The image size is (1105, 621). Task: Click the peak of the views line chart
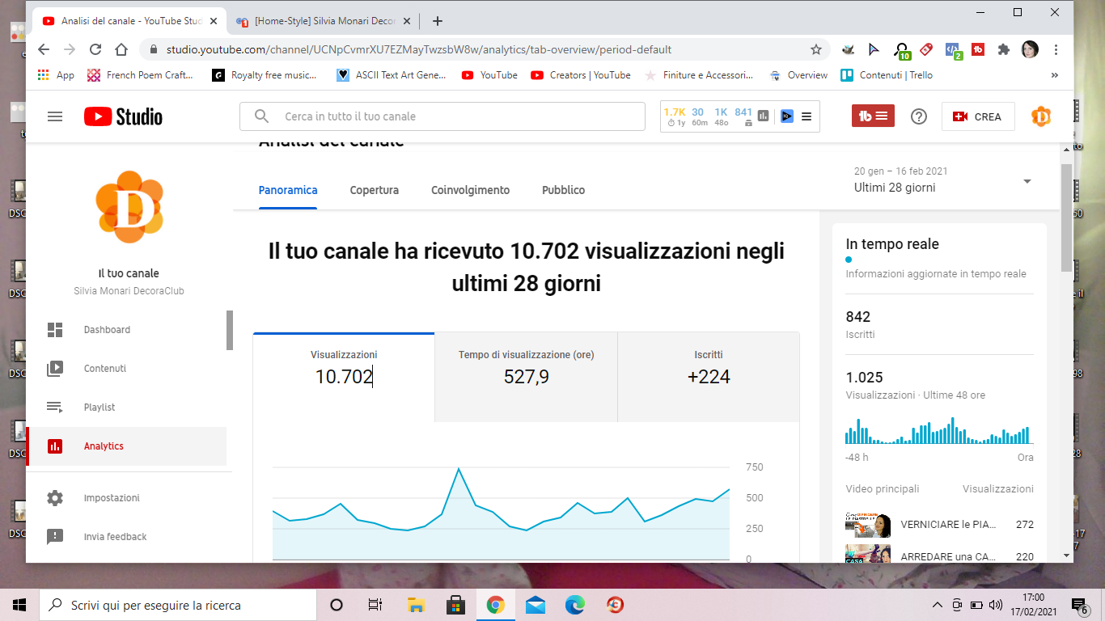pyautogui.click(x=459, y=468)
